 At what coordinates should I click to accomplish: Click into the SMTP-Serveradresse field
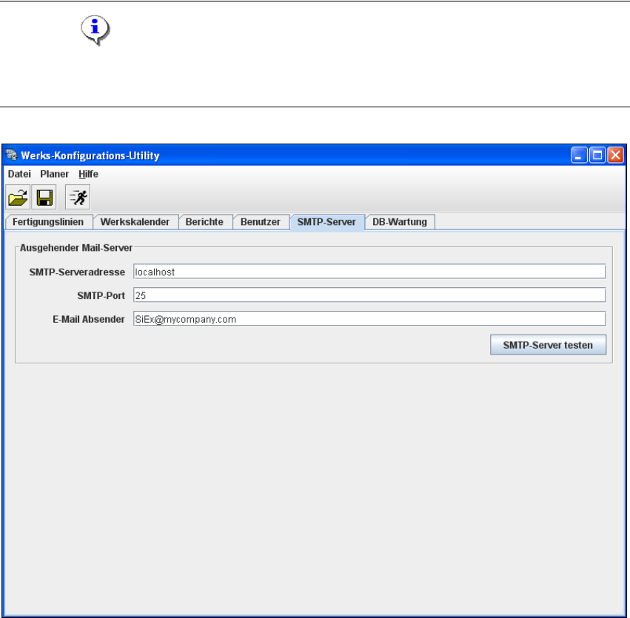[369, 272]
